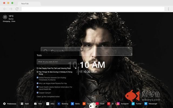173x108 pixels.
Task: Open the Twitter shortcut icon
Action: pyautogui.click(x=133, y=104)
